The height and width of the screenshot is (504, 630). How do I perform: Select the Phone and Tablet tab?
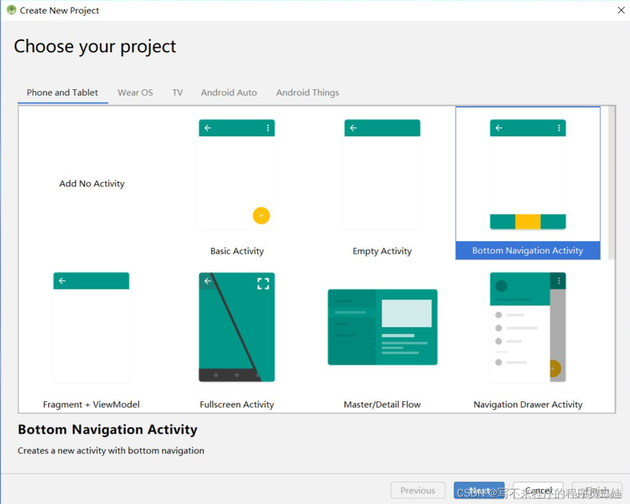click(62, 92)
